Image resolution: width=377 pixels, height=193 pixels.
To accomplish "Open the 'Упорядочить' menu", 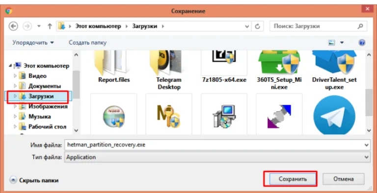I will pyautogui.click(x=33, y=43).
